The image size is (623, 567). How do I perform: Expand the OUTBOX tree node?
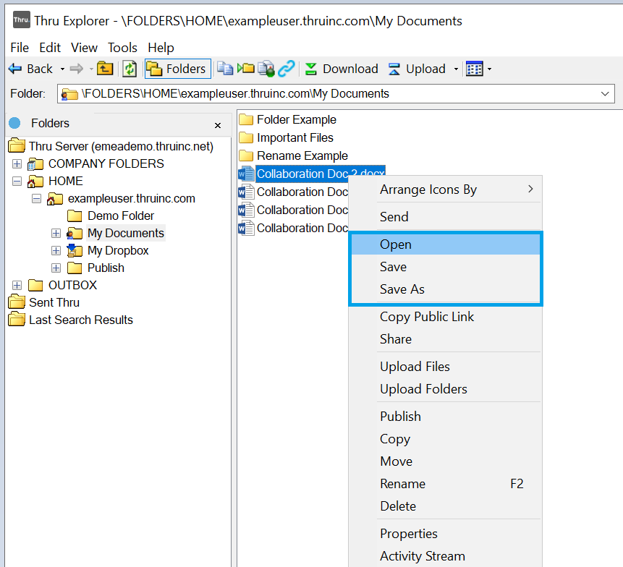click(17, 285)
